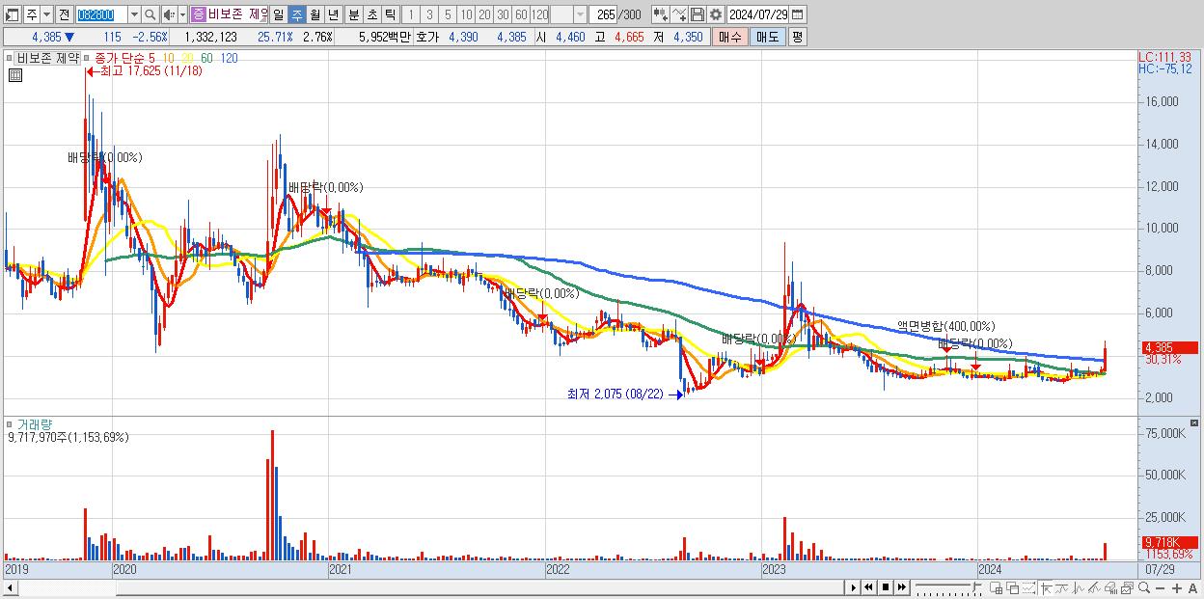Click the A auto-scale icon
The width and height of the screenshot is (1204, 599).
[x=1193, y=587]
